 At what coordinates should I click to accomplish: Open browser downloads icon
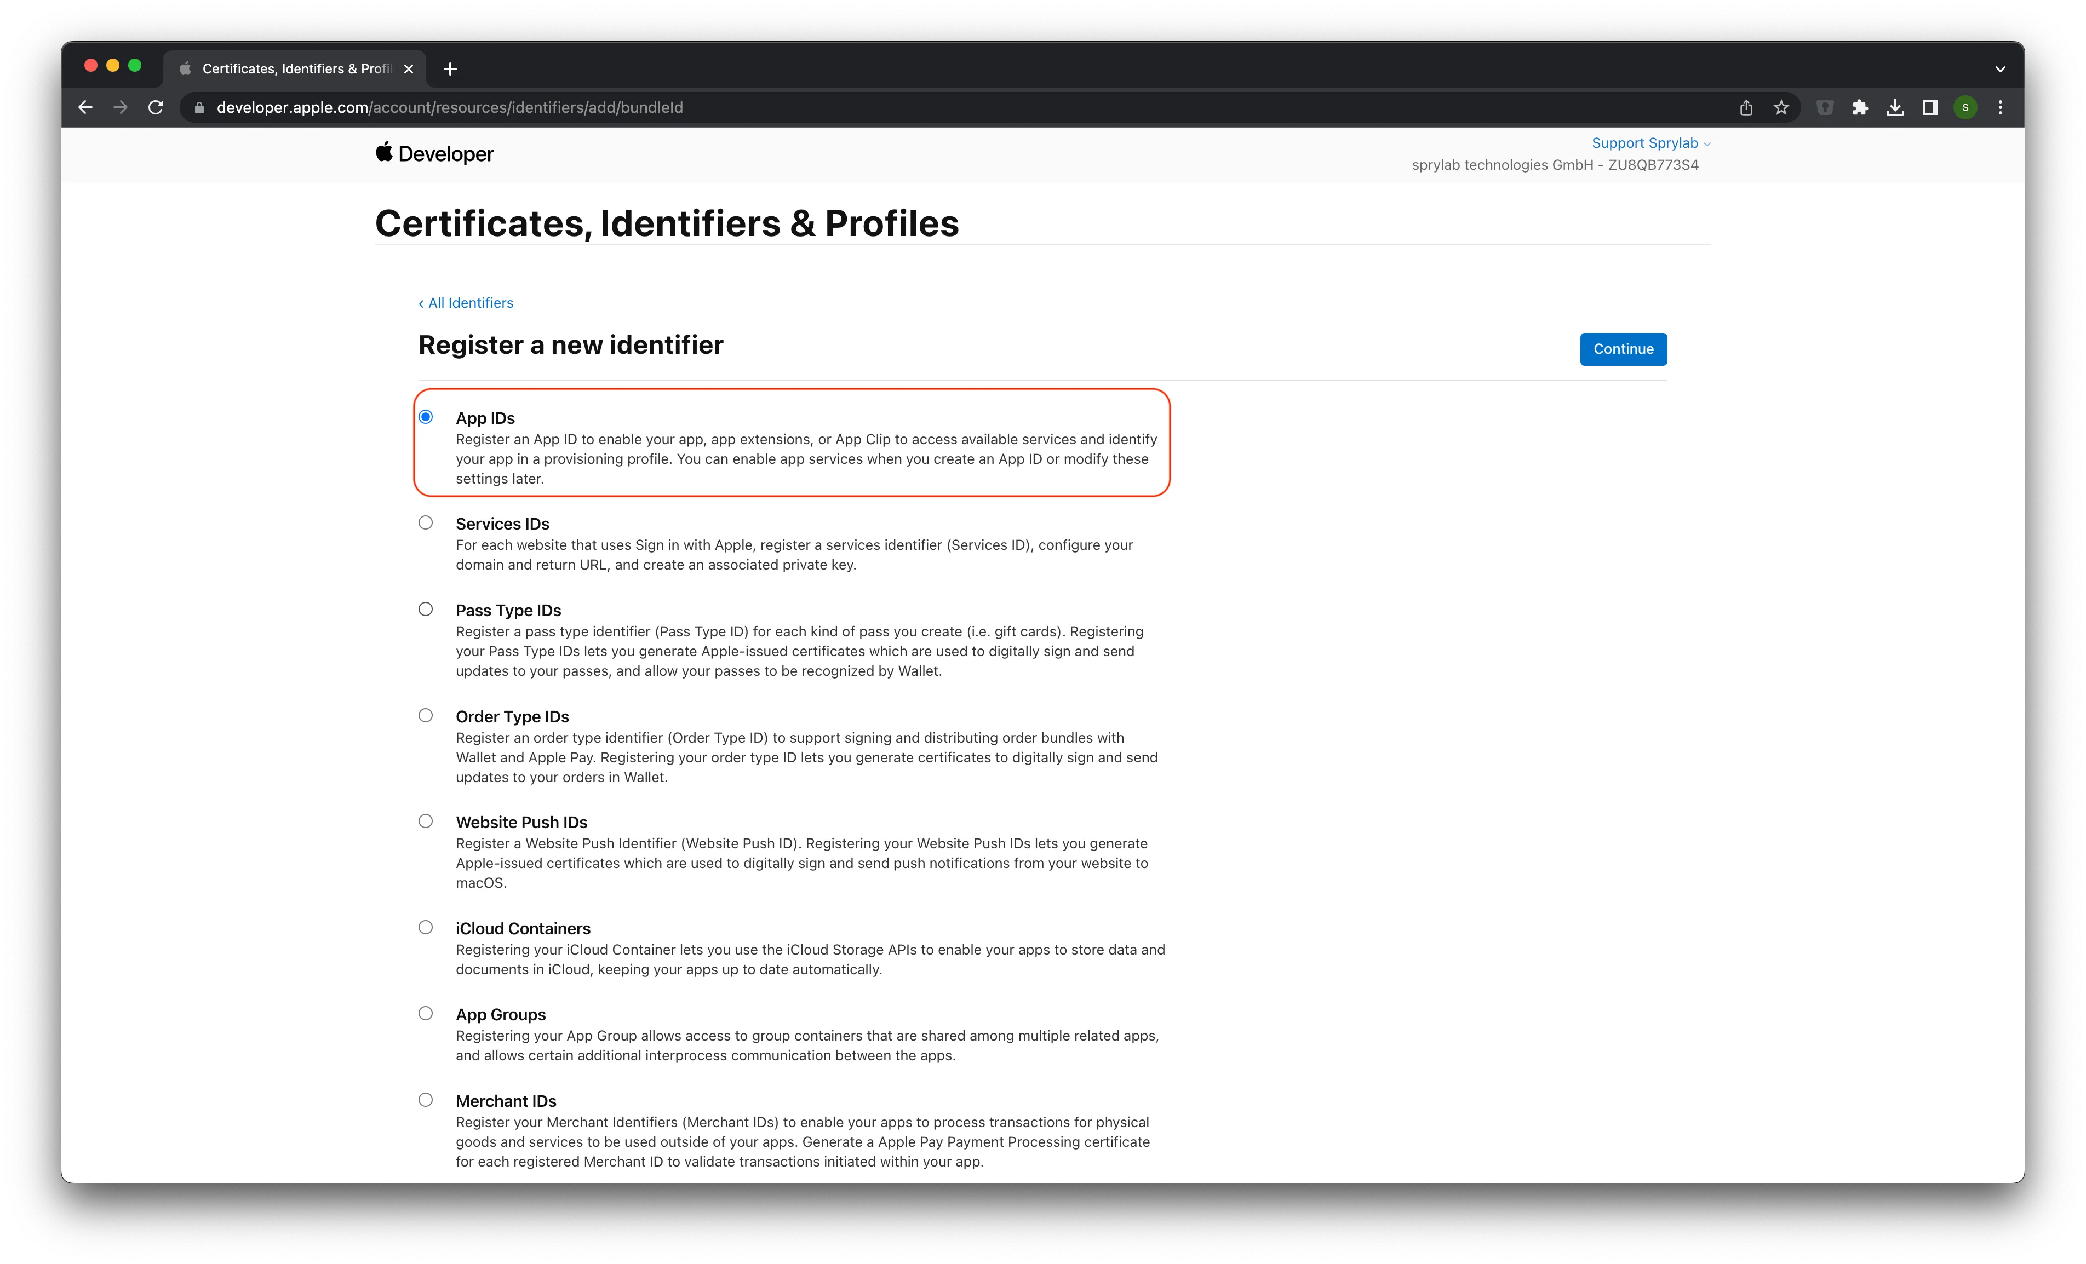click(1895, 107)
